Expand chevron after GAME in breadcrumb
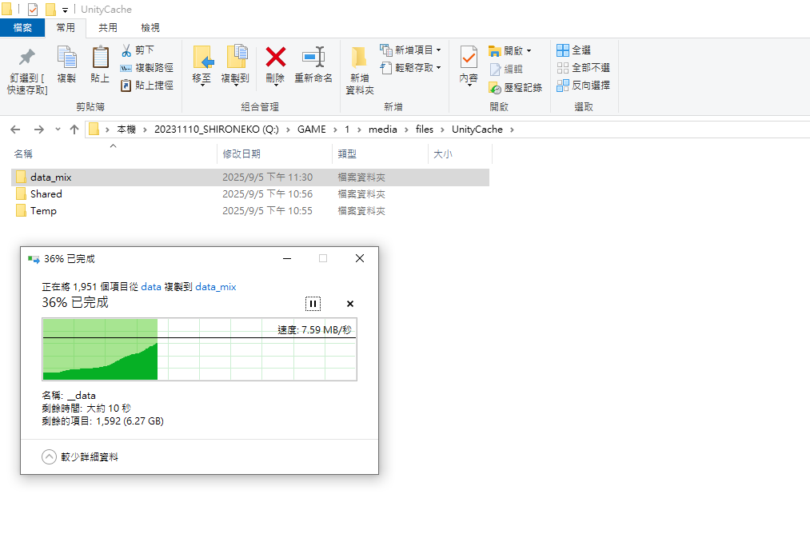Image resolution: width=810 pixels, height=554 pixels. point(336,130)
